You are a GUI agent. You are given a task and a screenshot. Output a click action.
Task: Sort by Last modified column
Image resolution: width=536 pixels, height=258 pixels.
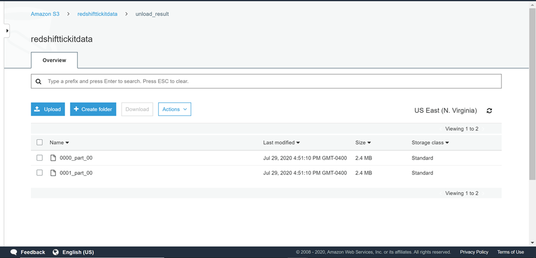coord(281,142)
